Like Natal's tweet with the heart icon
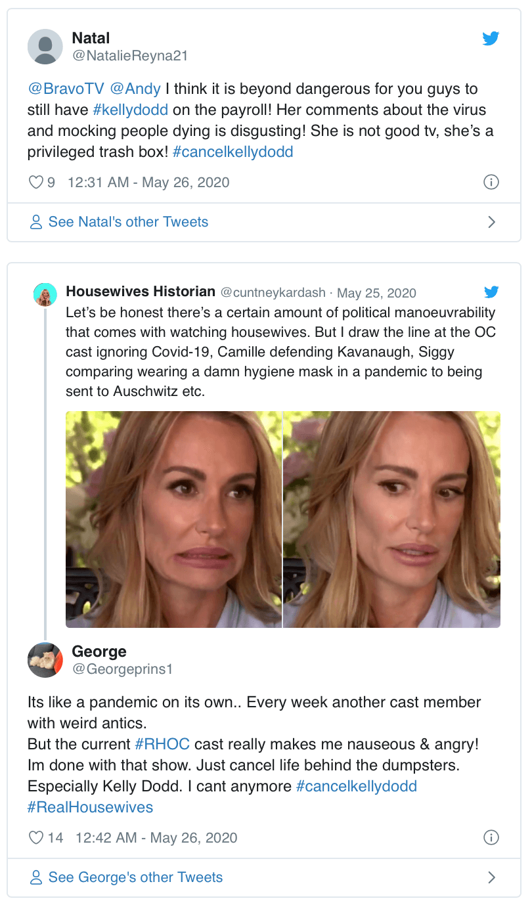This screenshot has width=532, height=905. 35,182
